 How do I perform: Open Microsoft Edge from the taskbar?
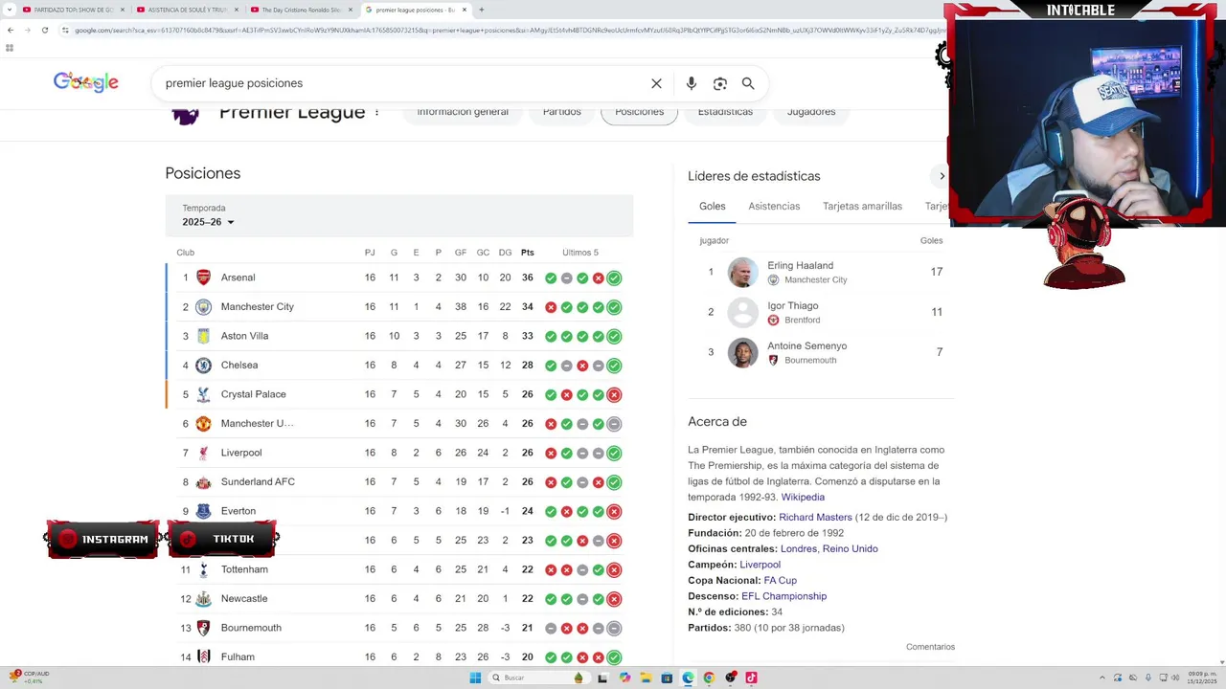688,678
